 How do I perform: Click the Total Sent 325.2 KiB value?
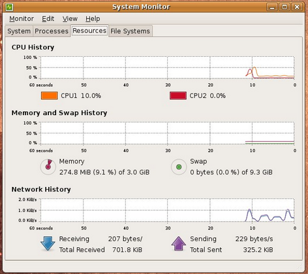(x=258, y=250)
